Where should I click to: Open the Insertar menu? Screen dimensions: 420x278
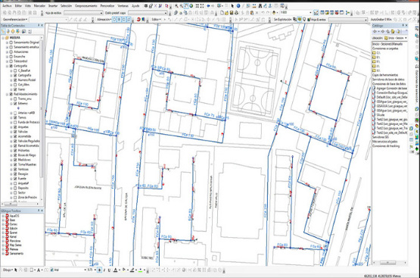tap(53, 5)
